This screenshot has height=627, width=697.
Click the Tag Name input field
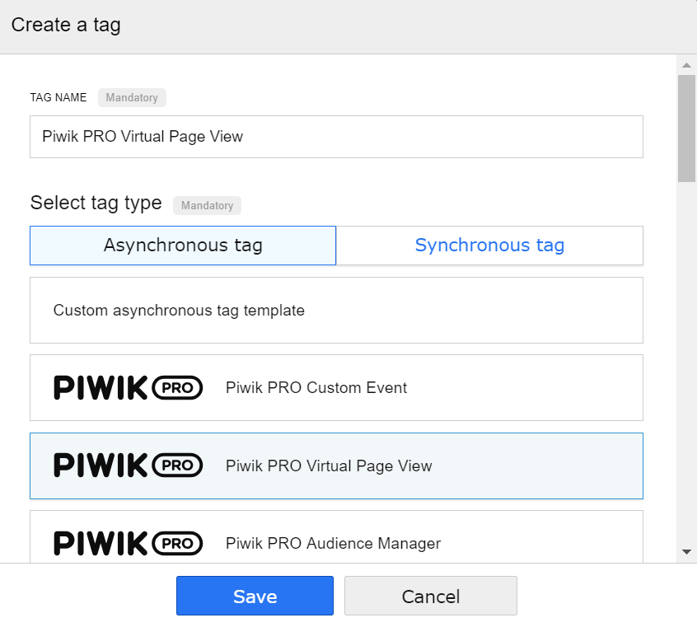pyautogui.click(x=336, y=137)
